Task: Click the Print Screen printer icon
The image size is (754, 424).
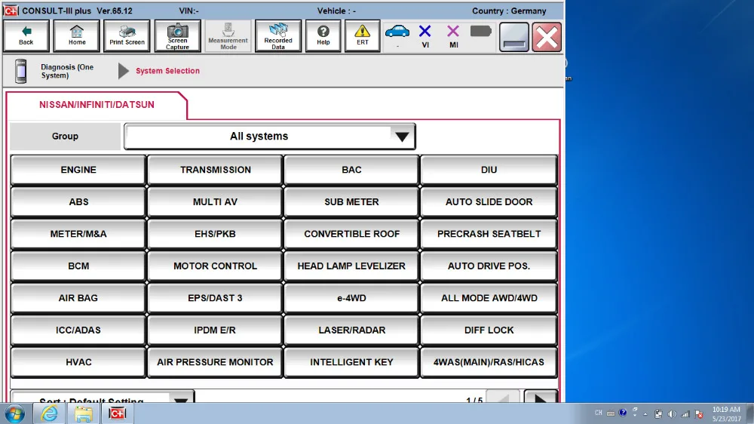Action: [127, 35]
